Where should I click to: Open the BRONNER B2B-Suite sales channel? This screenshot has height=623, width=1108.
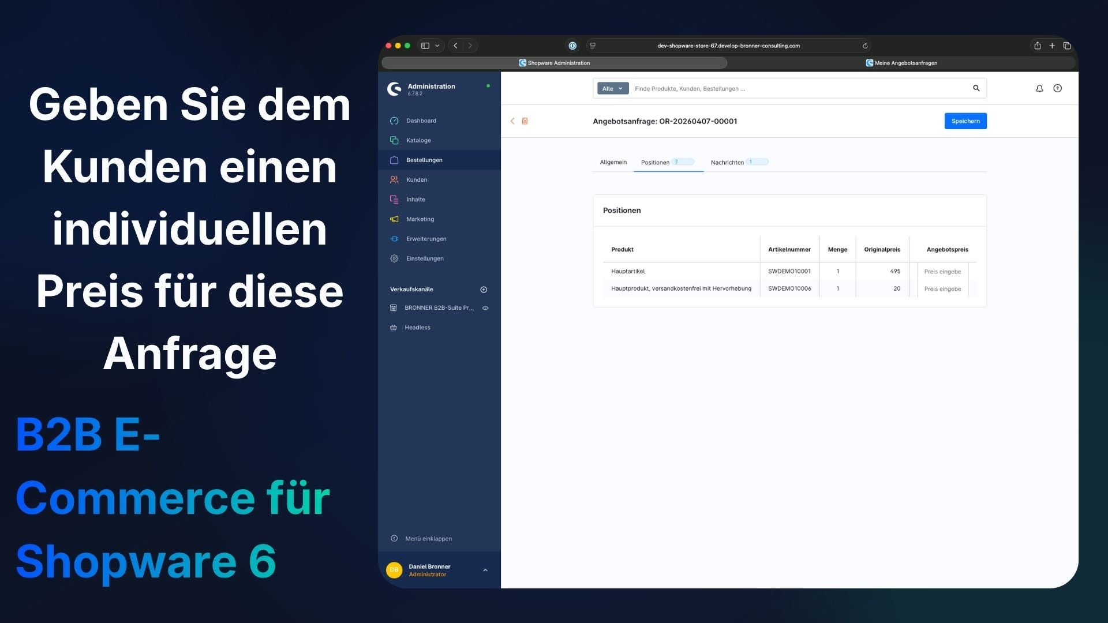click(x=439, y=308)
